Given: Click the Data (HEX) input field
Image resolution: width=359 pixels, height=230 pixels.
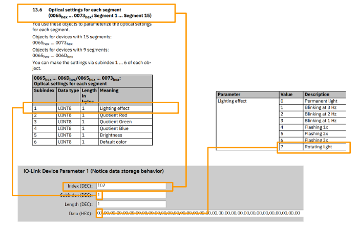Looking at the screenshot, I should [200, 213].
